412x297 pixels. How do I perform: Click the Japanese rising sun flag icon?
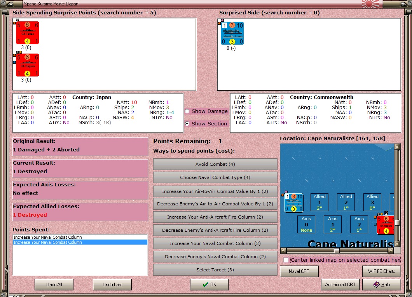(x=370, y=4)
